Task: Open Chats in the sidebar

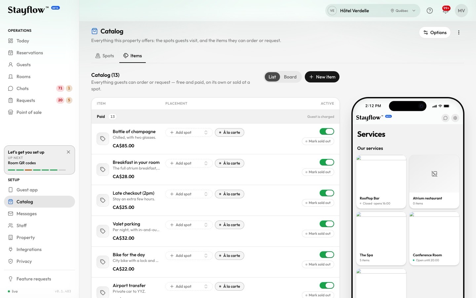Action: click(x=39, y=88)
